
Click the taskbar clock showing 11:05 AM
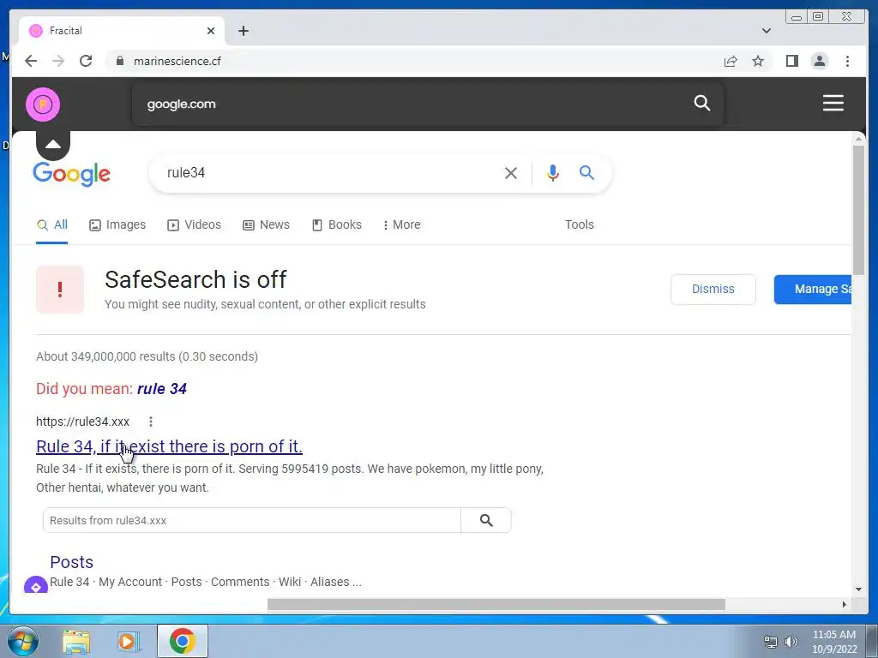pos(834,642)
